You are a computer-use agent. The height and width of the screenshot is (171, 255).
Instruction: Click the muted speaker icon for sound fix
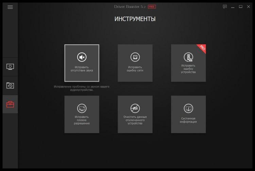click(82, 57)
